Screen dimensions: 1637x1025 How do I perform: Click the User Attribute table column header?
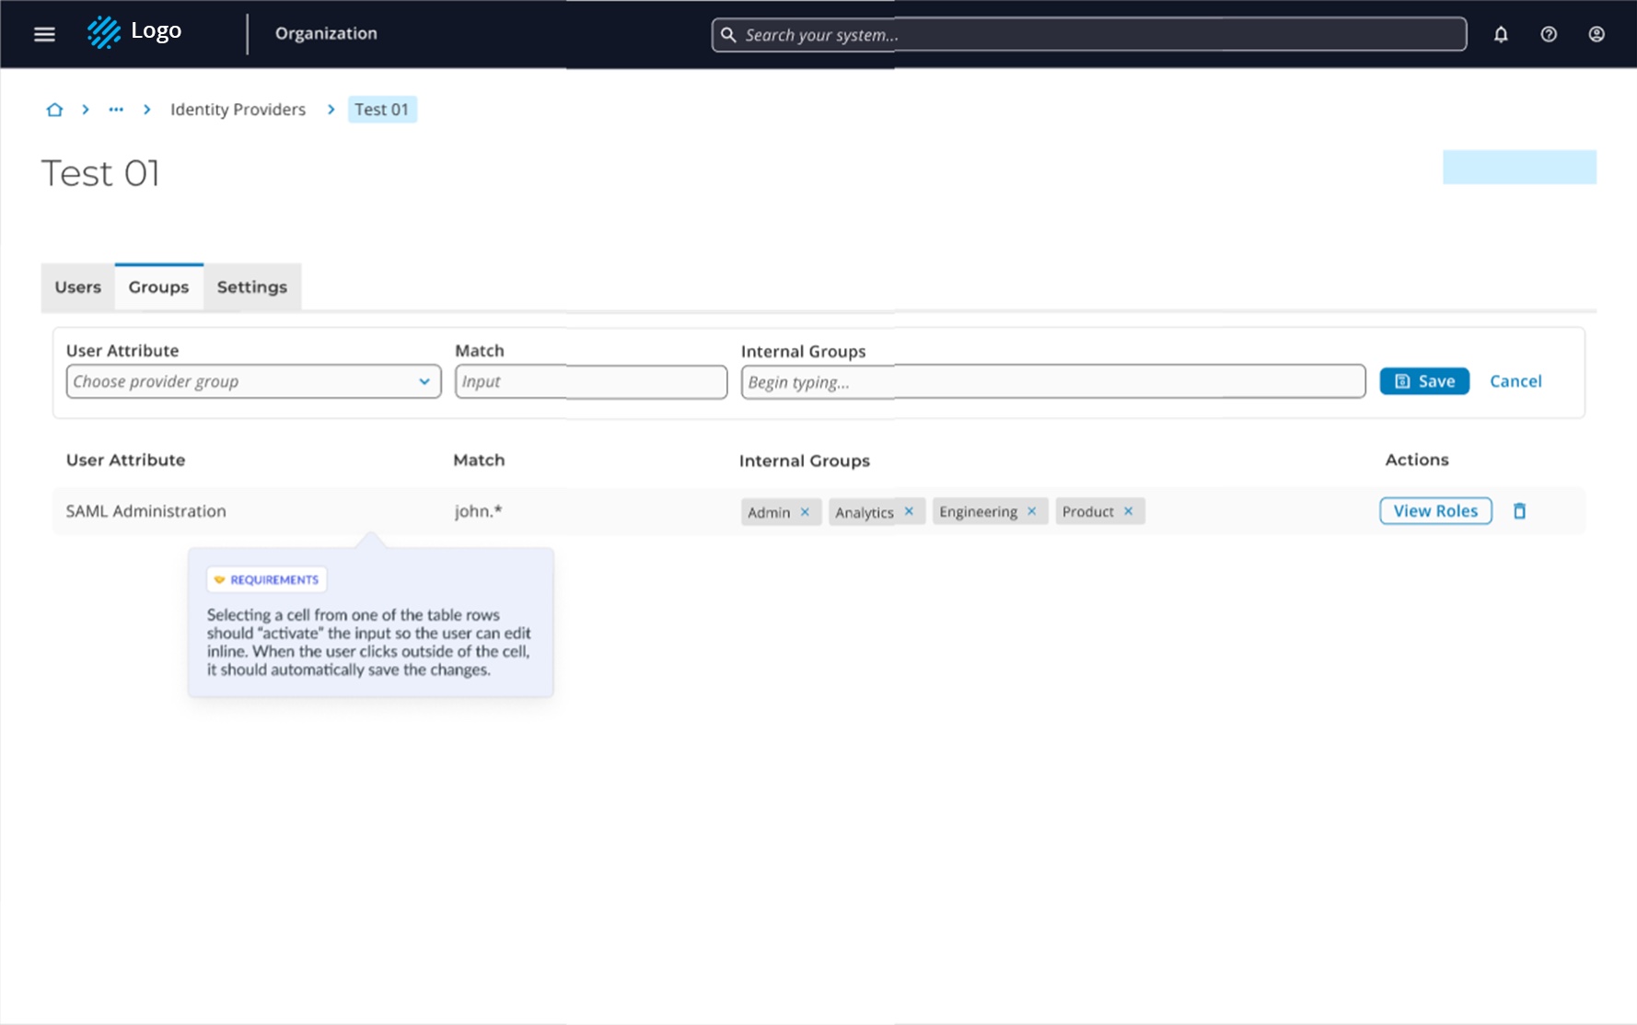click(x=125, y=460)
